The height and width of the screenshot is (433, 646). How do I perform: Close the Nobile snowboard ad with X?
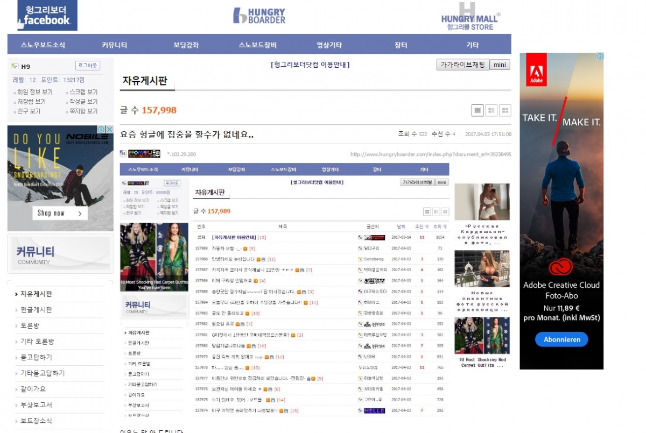(x=109, y=130)
